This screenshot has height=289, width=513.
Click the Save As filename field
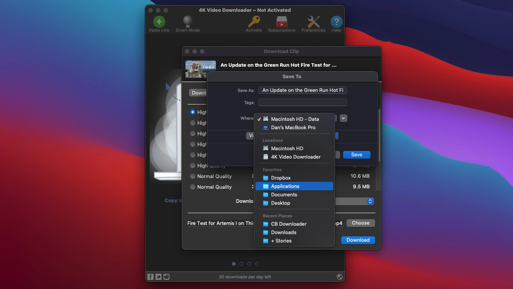(x=302, y=90)
